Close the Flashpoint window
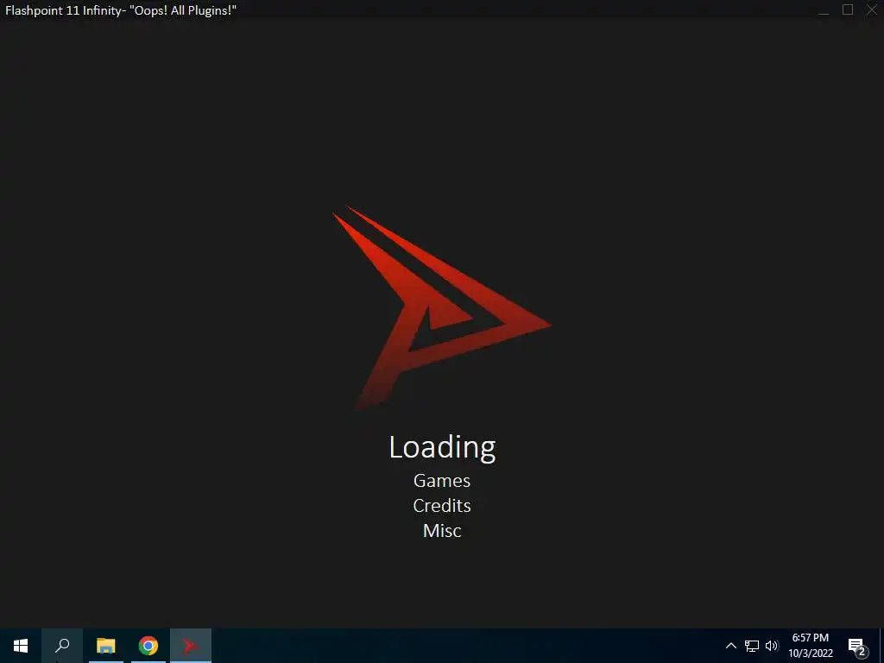This screenshot has height=663, width=884. tap(872, 10)
